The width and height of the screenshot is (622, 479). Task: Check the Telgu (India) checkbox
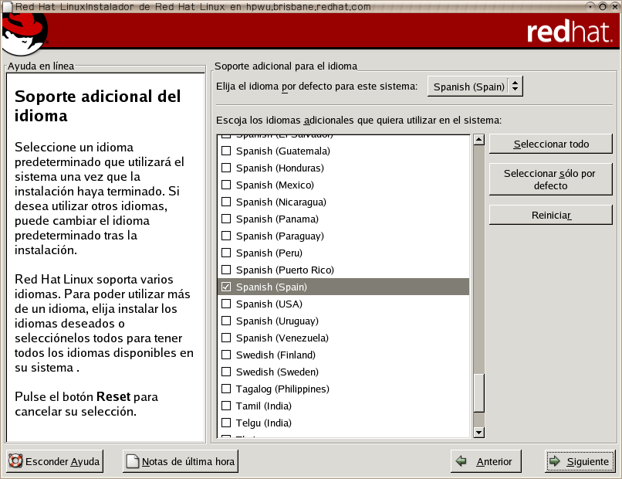(226, 423)
